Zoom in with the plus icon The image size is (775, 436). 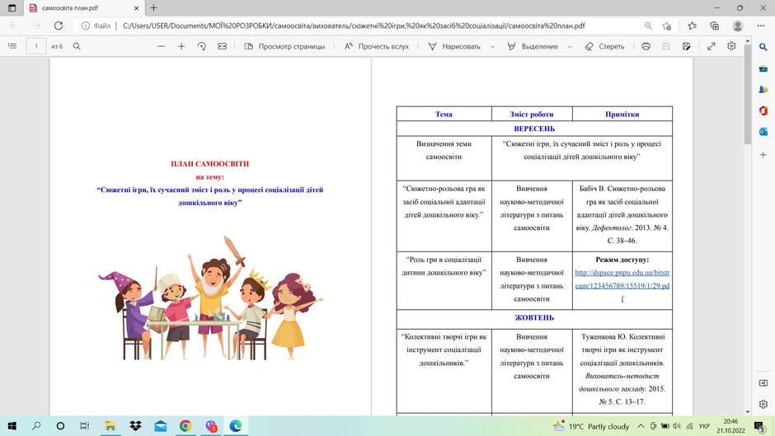181,46
